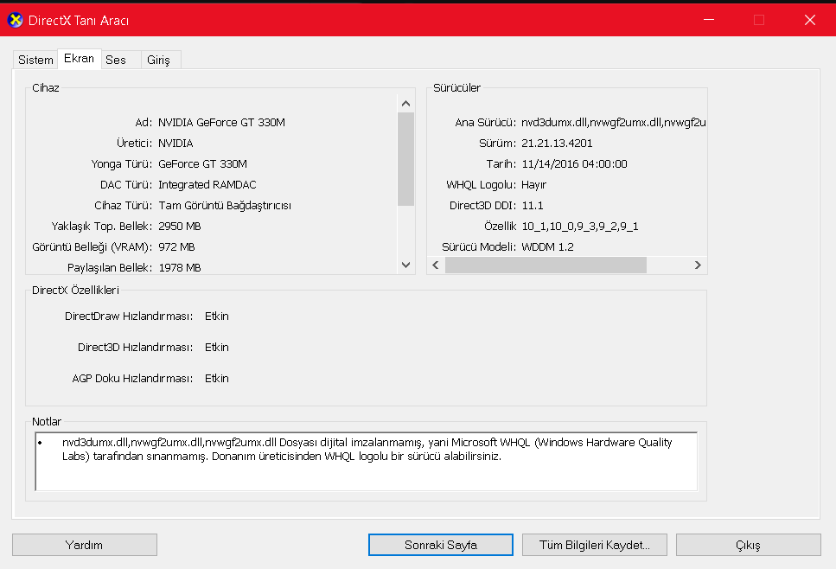
Task: Click driver version 21.21.13.4201
Action: (557, 144)
